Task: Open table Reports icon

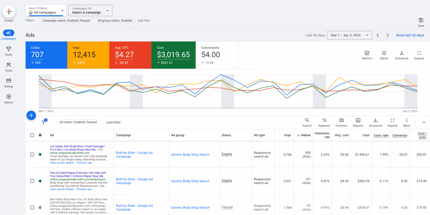Action: point(358,122)
